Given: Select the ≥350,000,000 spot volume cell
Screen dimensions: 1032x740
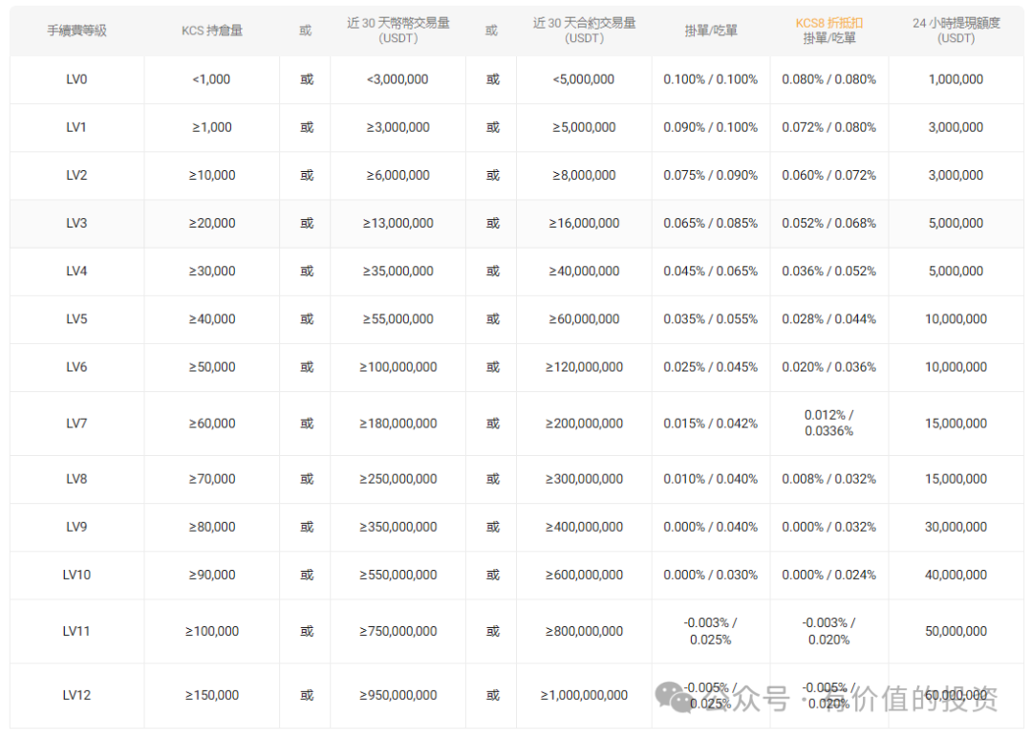Looking at the screenshot, I should (x=398, y=527).
